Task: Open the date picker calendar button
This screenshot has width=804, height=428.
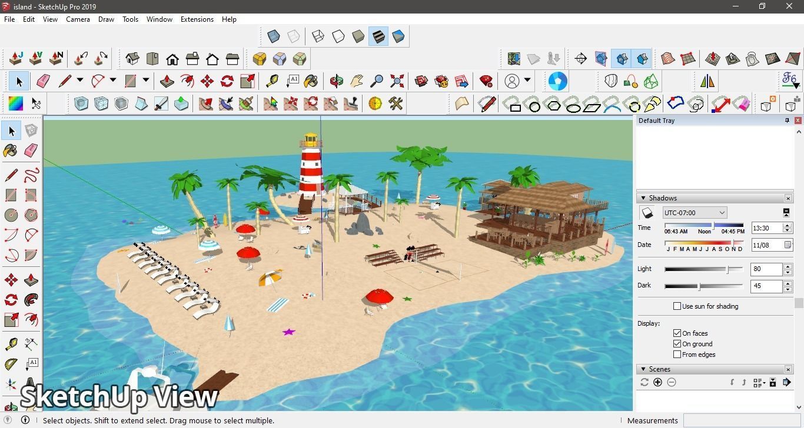Action: (x=788, y=245)
